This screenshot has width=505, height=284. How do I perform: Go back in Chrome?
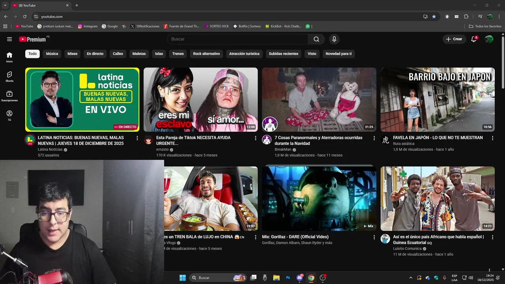click(x=6, y=17)
